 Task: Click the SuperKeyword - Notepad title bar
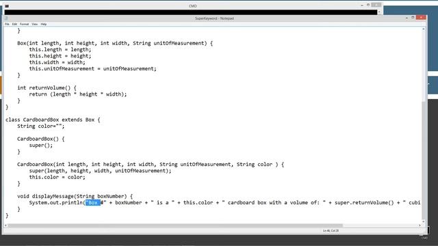(x=214, y=18)
